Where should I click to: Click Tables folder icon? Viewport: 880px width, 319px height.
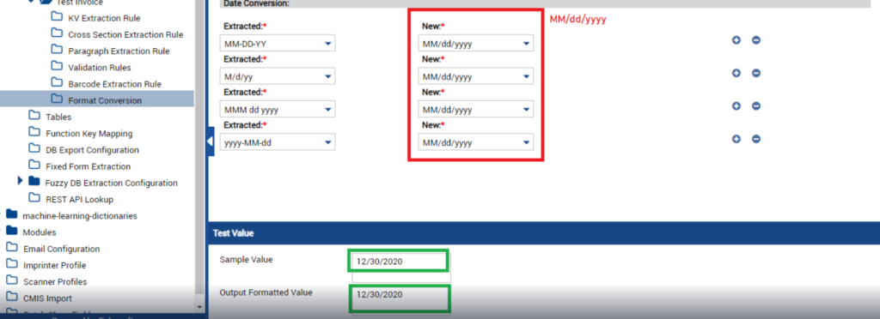(x=34, y=116)
